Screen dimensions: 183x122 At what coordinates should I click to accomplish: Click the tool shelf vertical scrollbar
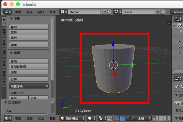pos(53,49)
